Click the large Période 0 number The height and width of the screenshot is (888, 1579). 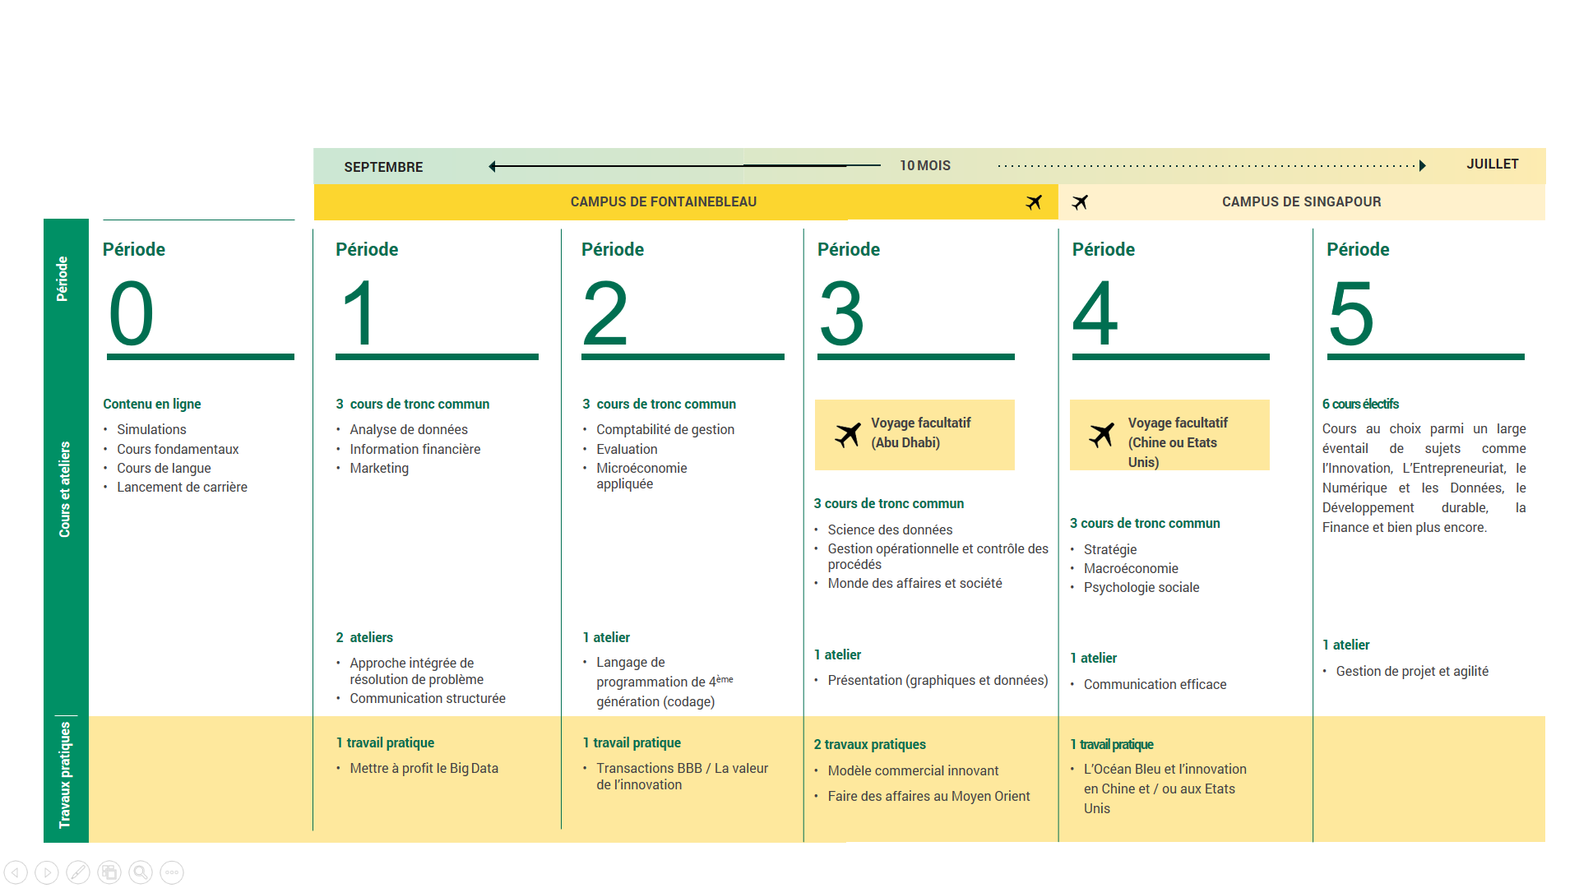[132, 313]
